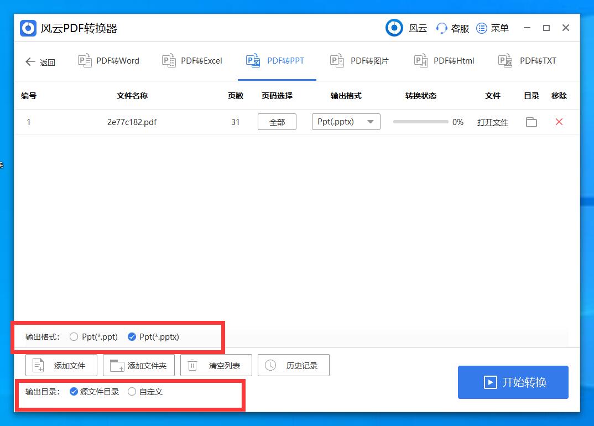
Task: Open the 风云 account link
Action: [418, 28]
